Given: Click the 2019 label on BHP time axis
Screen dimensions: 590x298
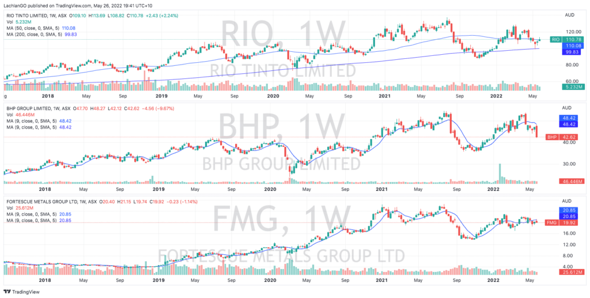Looking at the screenshot, I should click(x=158, y=189).
